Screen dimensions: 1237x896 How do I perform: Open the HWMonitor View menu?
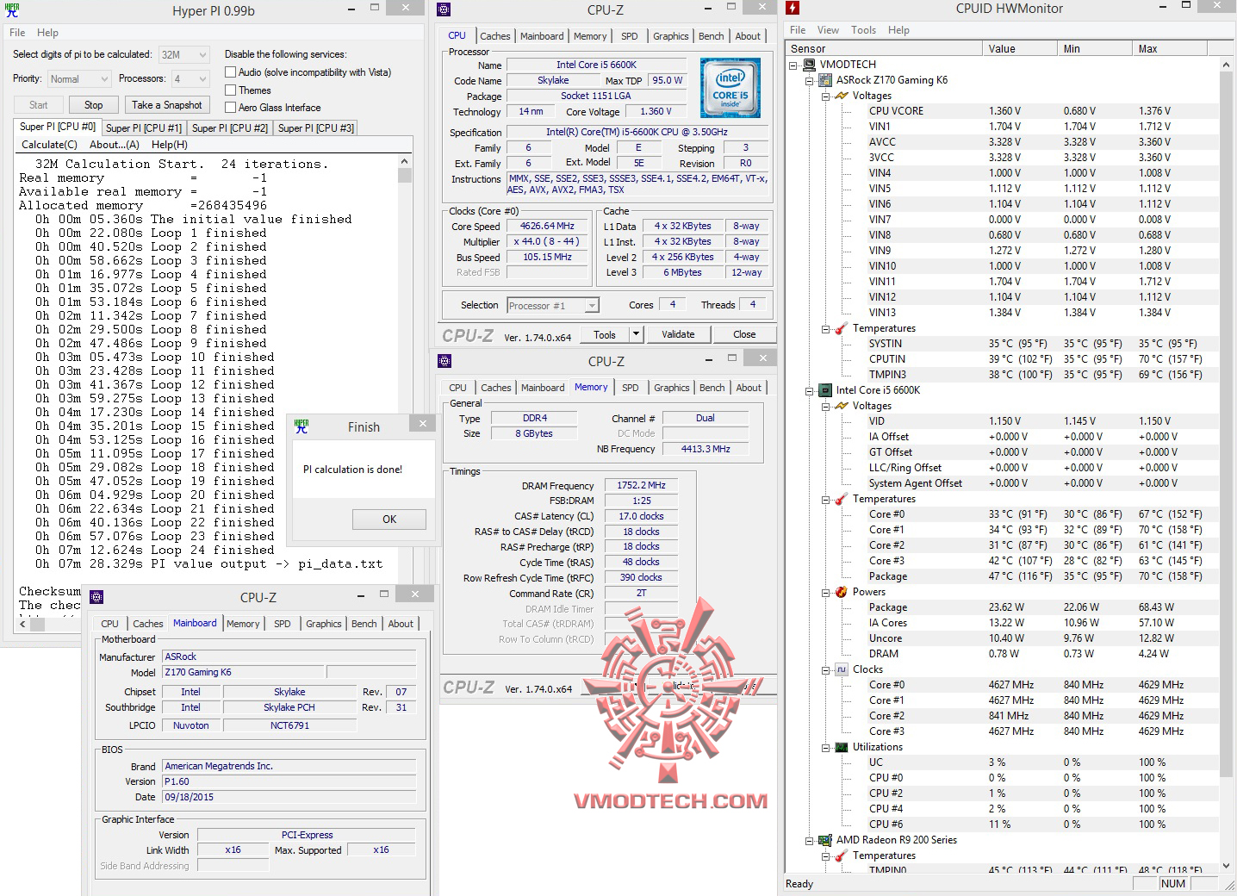pyautogui.click(x=828, y=30)
